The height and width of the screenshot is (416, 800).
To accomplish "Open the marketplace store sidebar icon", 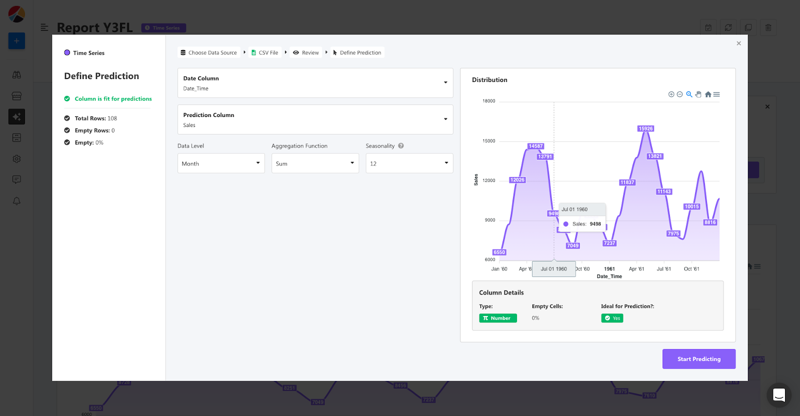I will point(16,96).
